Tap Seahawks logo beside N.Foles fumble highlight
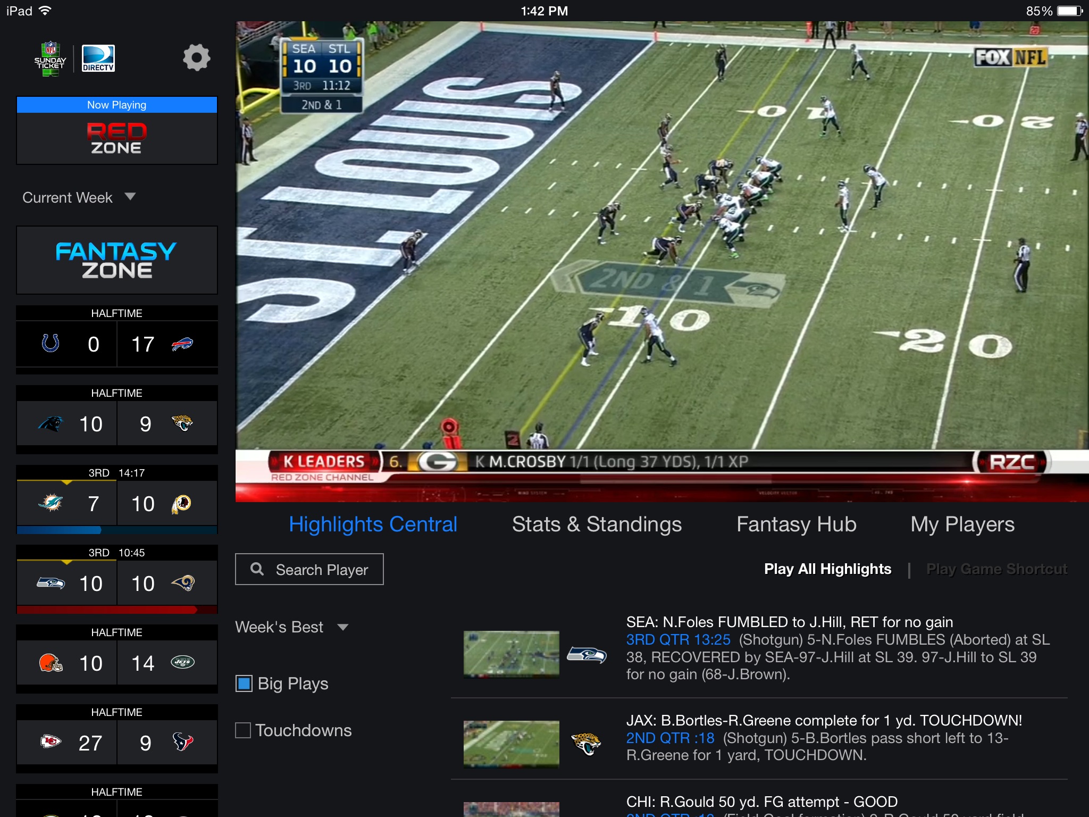 coord(587,654)
